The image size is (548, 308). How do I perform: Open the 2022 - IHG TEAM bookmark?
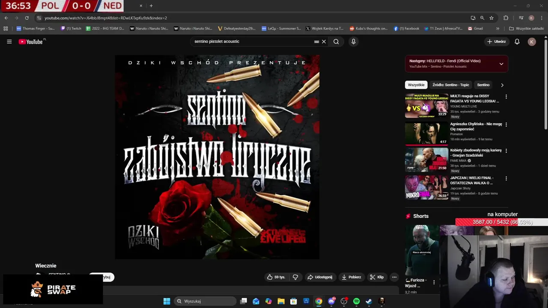click(x=105, y=29)
